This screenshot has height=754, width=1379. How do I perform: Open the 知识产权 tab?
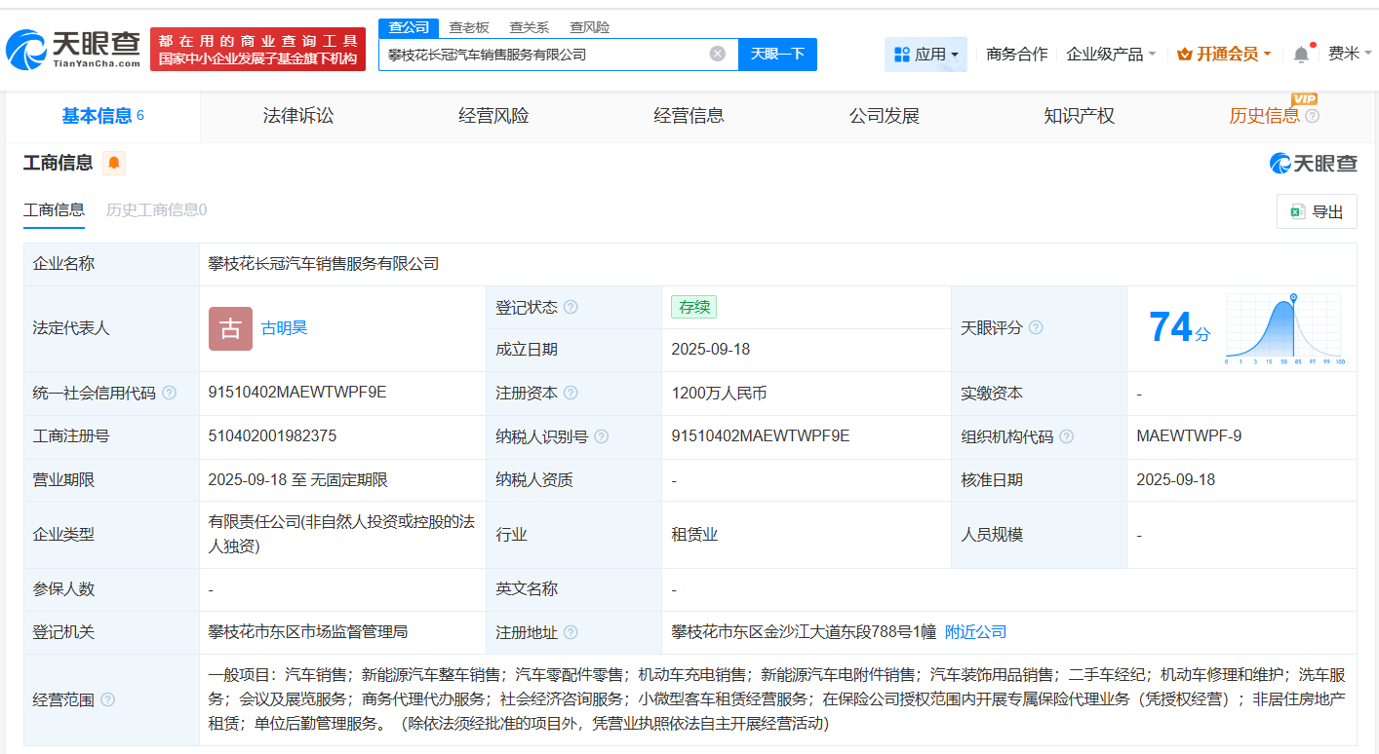click(x=1079, y=116)
